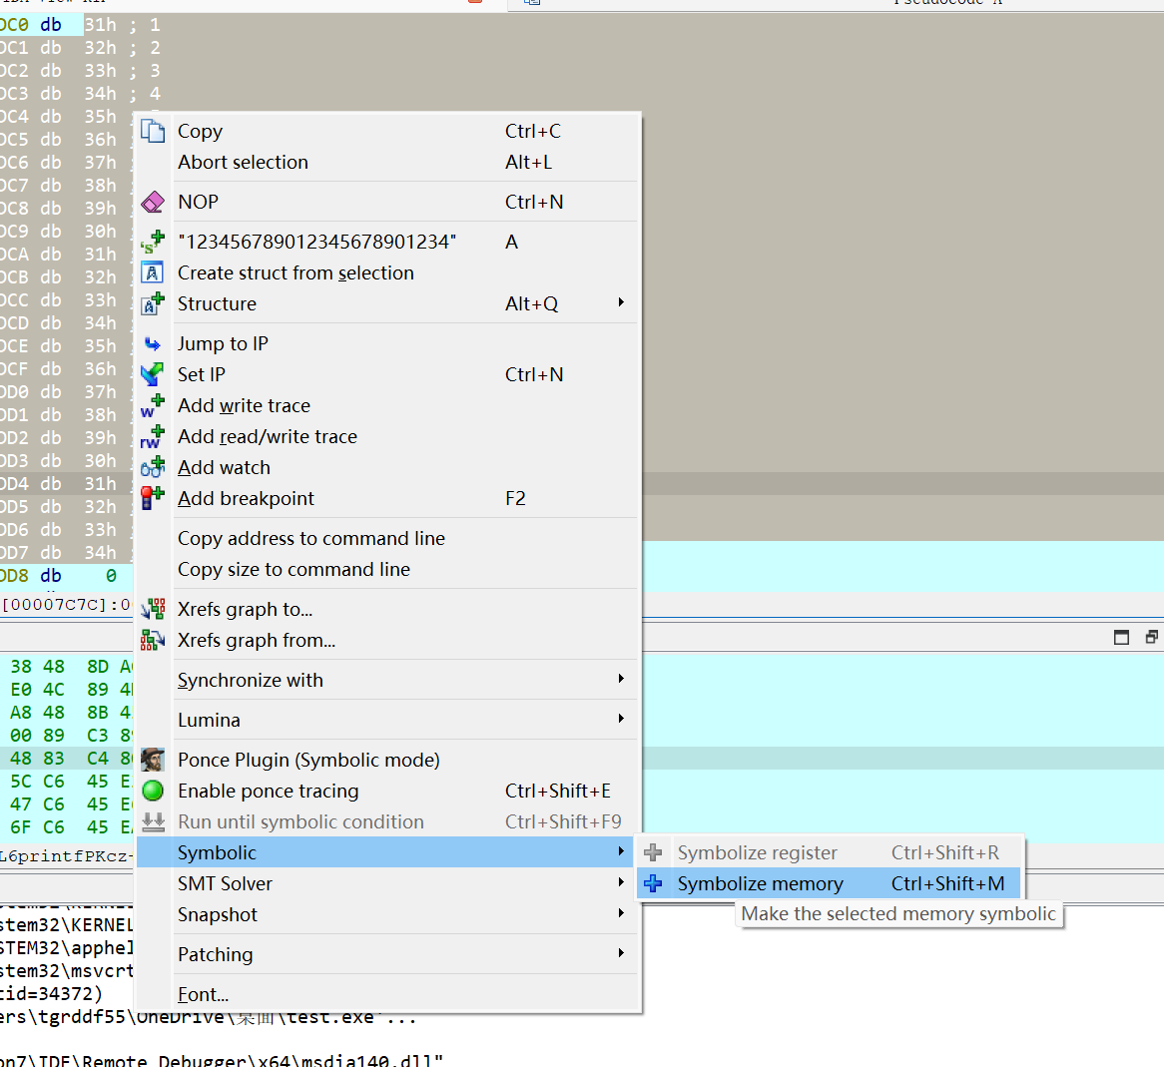Open the SMT Solver submenu
The image size is (1164, 1067).
pyautogui.click(x=621, y=883)
